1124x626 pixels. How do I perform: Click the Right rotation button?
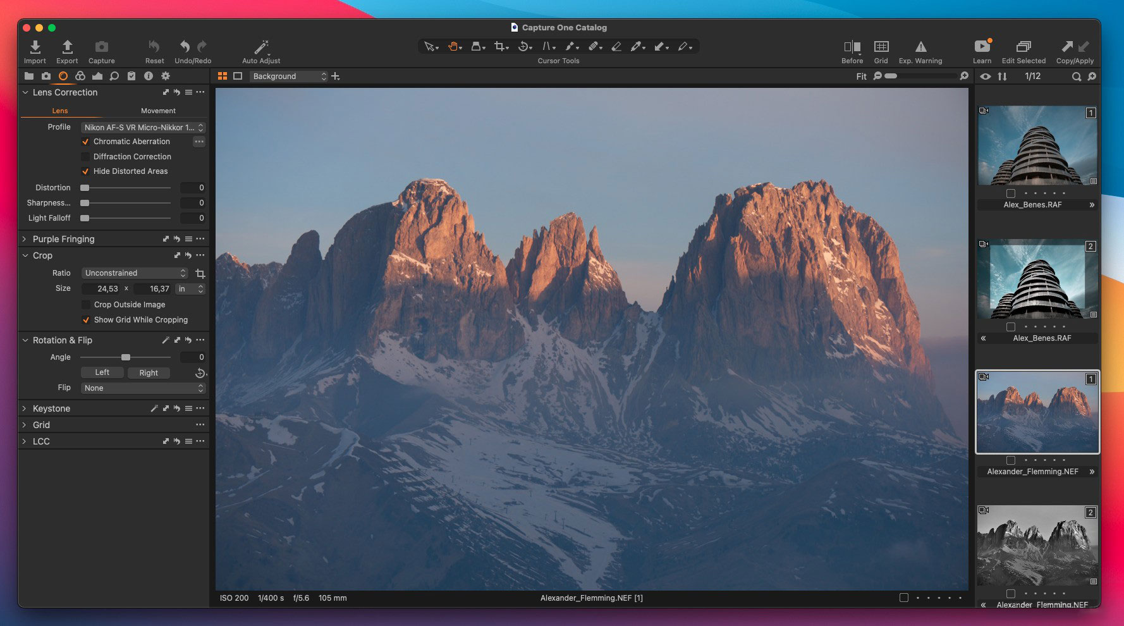coord(149,373)
